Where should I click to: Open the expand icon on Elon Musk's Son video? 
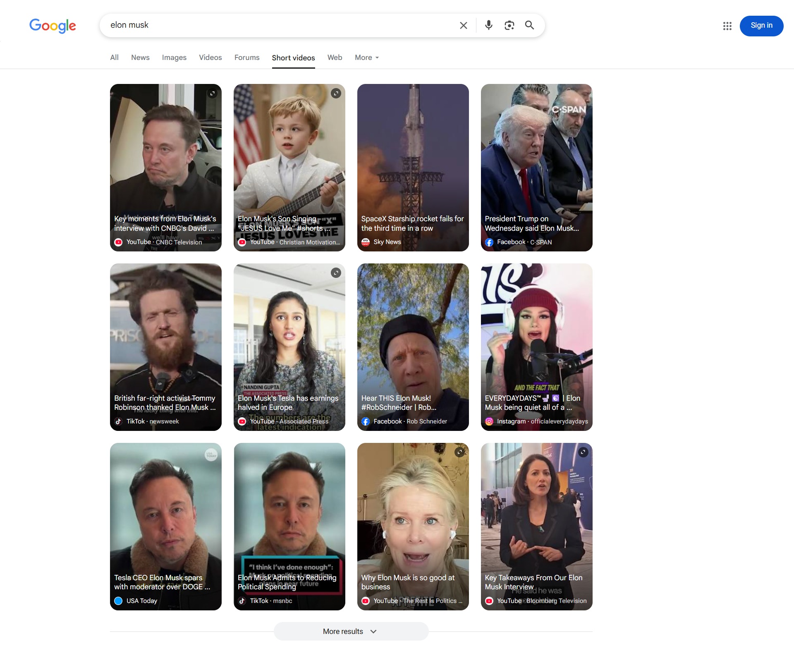click(336, 93)
